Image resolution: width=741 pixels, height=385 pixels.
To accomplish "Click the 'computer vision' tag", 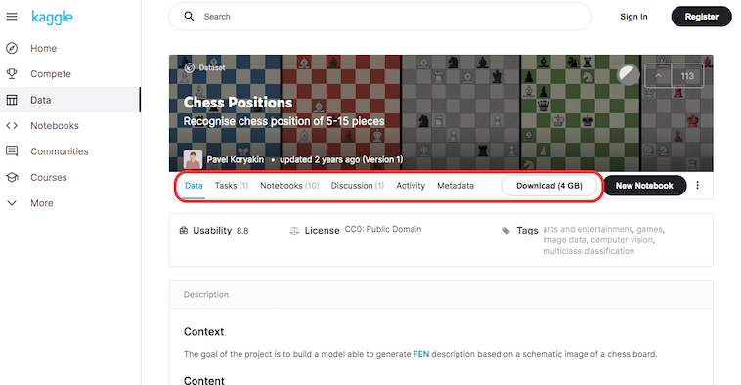I will click(x=622, y=240).
